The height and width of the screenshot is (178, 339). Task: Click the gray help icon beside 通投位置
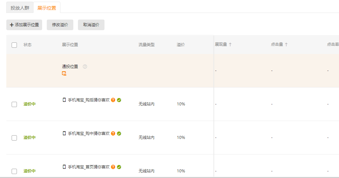[x=85, y=67]
